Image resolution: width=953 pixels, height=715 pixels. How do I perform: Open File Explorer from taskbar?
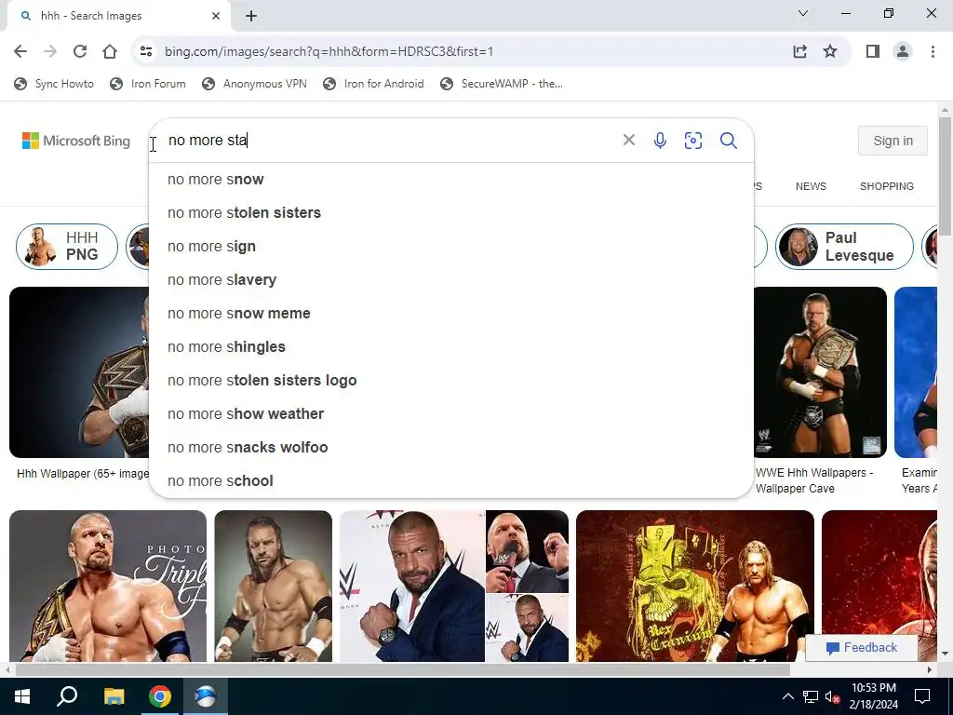(114, 696)
